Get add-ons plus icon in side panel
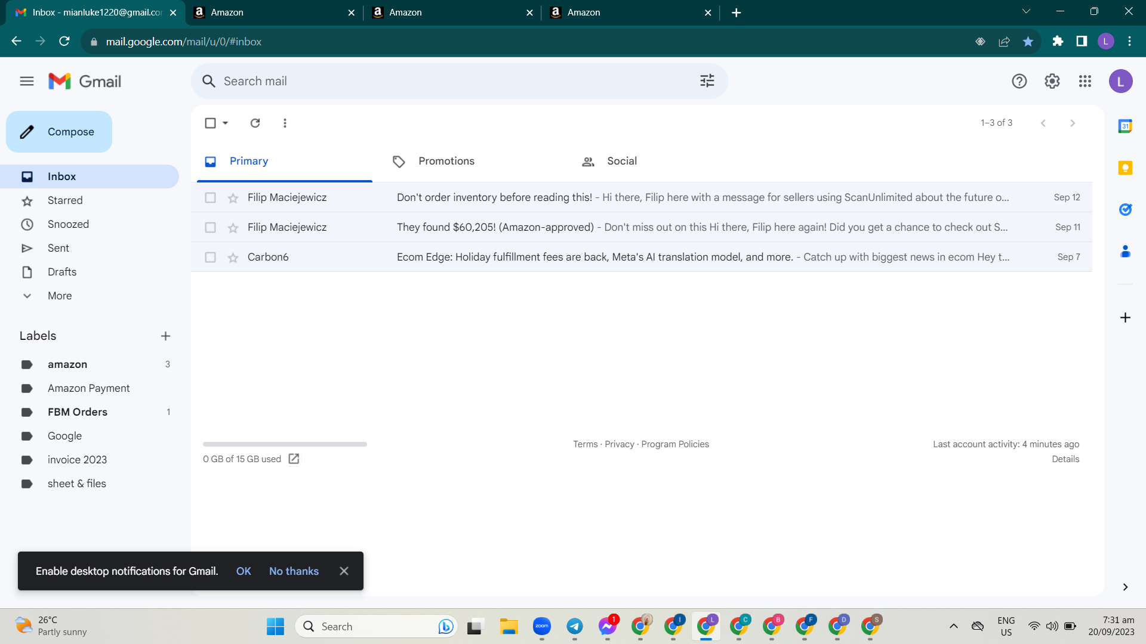1146x644 pixels. click(x=1125, y=317)
